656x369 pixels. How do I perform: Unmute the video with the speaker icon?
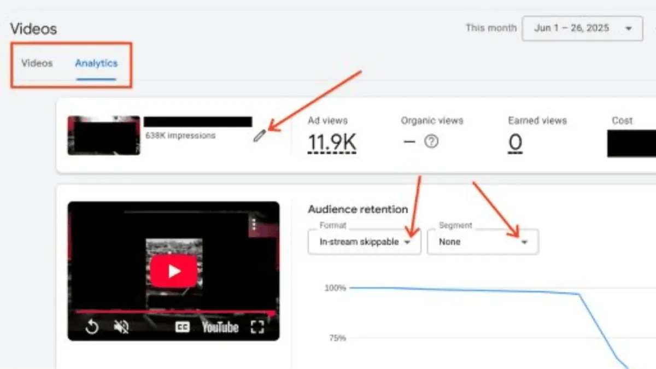(x=121, y=327)
